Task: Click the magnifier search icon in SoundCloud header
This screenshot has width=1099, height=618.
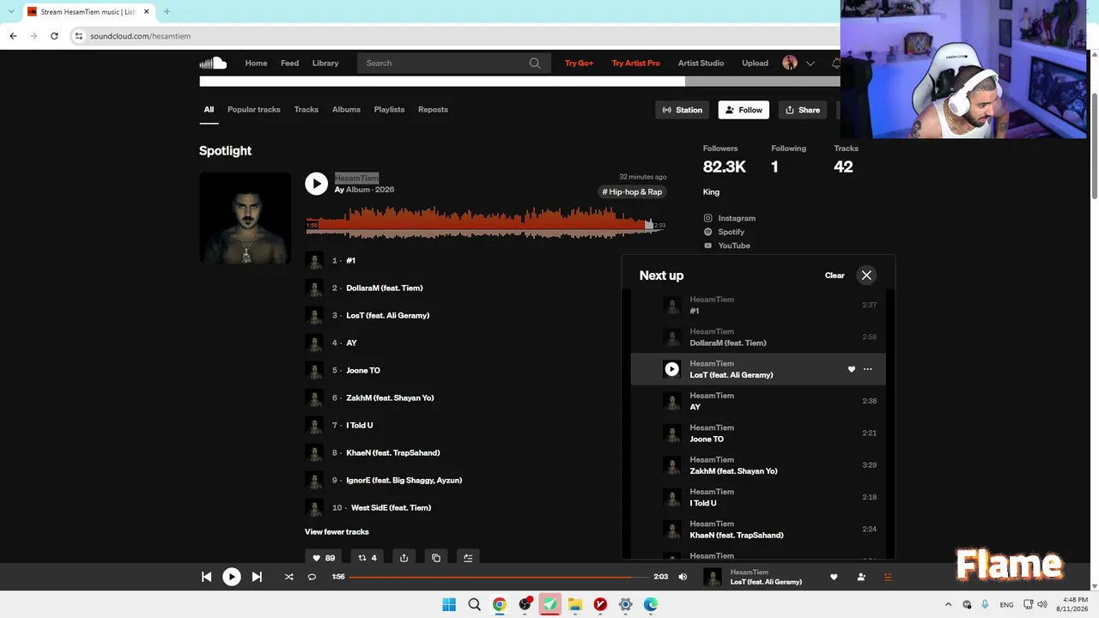Action: click(535, 63)
